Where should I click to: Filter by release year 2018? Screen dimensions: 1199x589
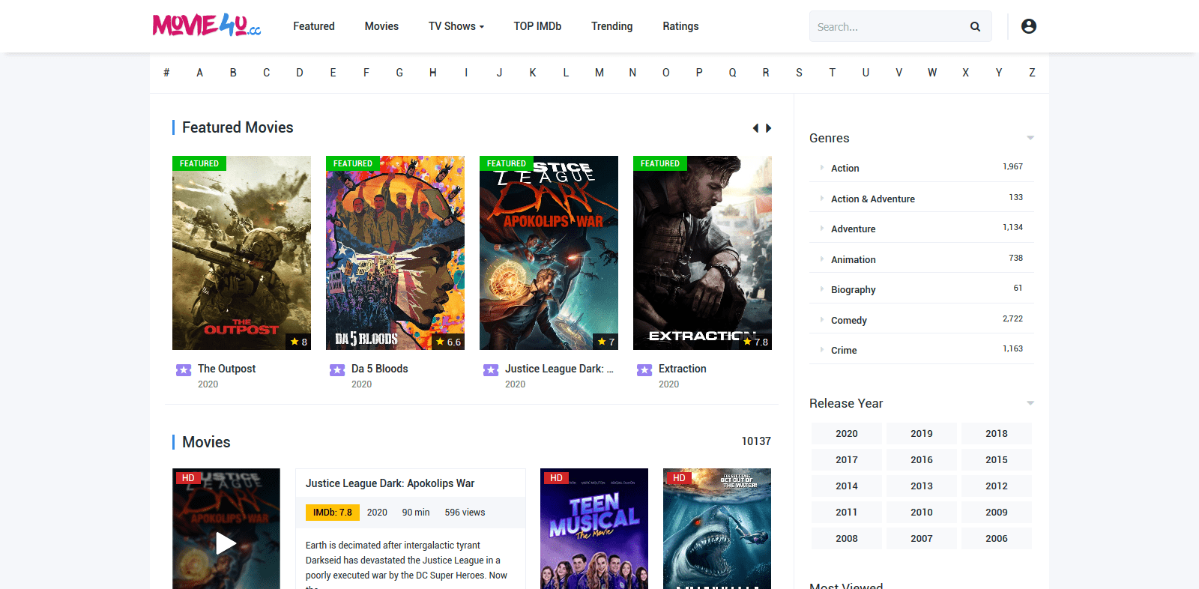point(997,434)
